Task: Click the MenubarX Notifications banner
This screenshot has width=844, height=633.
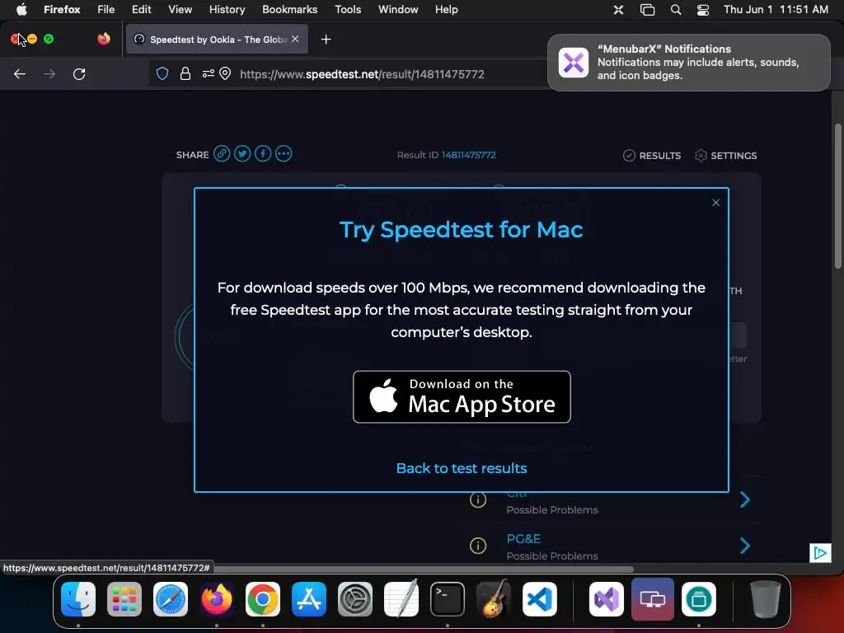Action: point(689,63)
